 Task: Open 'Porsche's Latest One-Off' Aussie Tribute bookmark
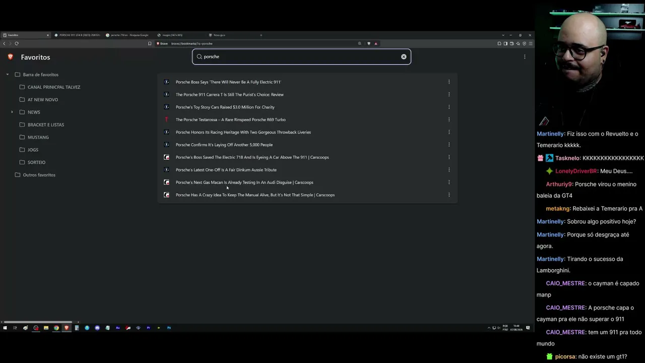(x=226, y=170)
